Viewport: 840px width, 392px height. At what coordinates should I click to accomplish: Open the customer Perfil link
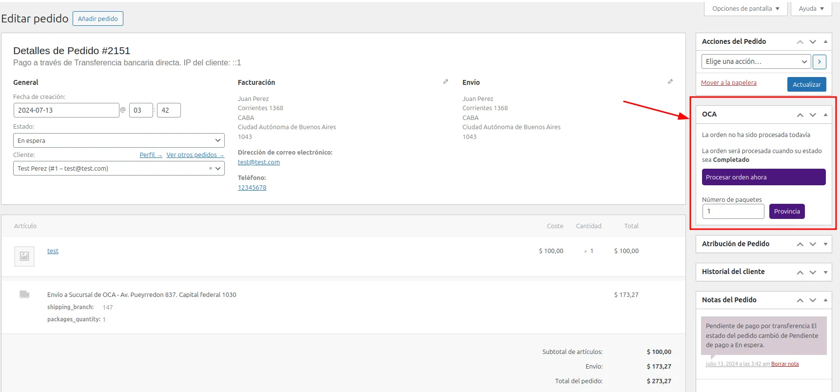[151, 155]
